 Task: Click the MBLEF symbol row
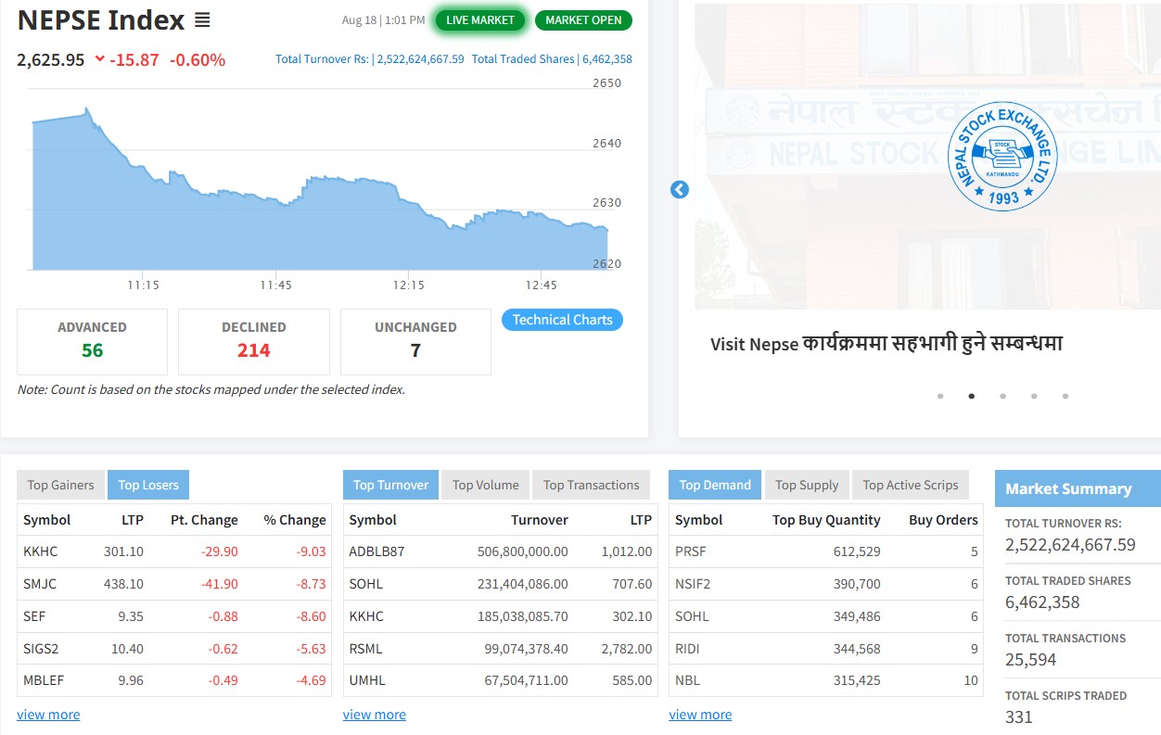tap(174, 680)
